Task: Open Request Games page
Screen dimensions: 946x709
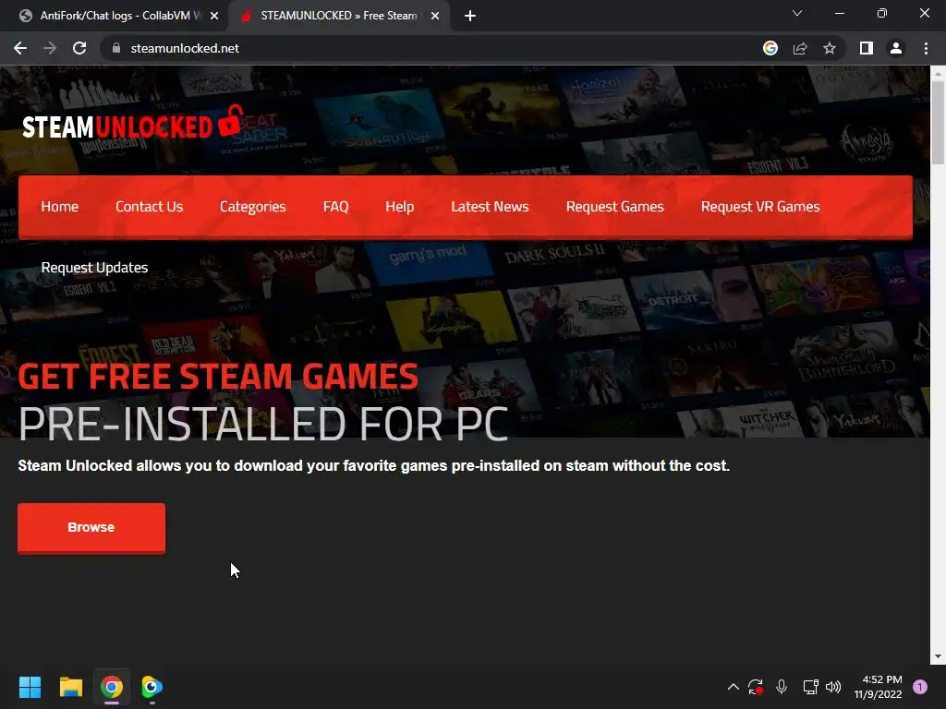Action: [x=614, y=207]
